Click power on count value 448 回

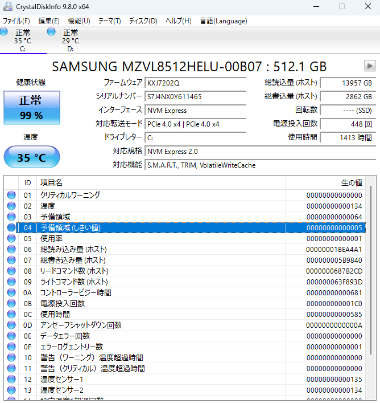click(348, 124)
